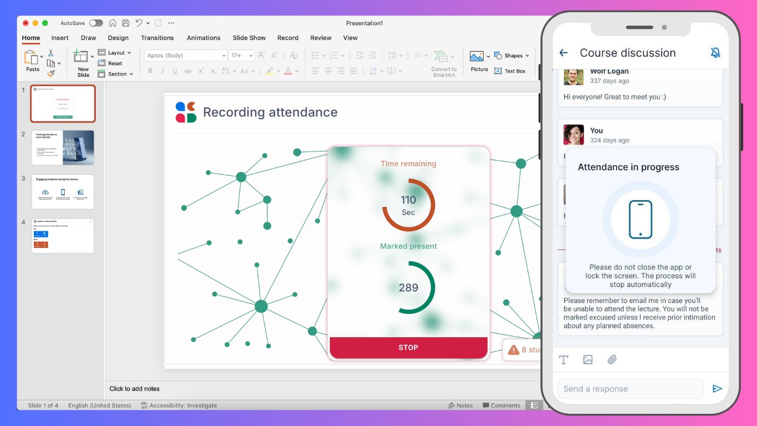Toggle Superscript formatting

tap(201, 71)
